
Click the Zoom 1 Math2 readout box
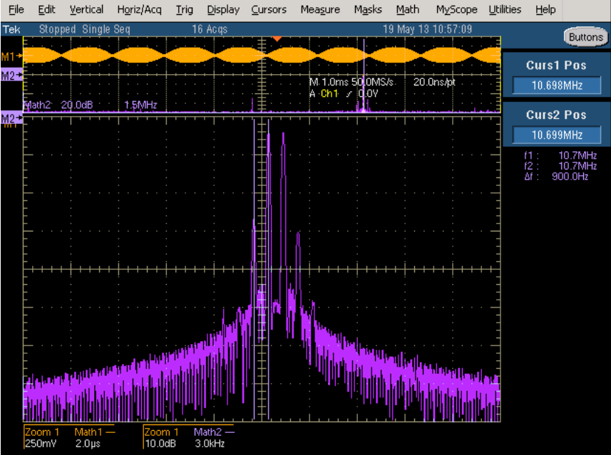[189, 437]
